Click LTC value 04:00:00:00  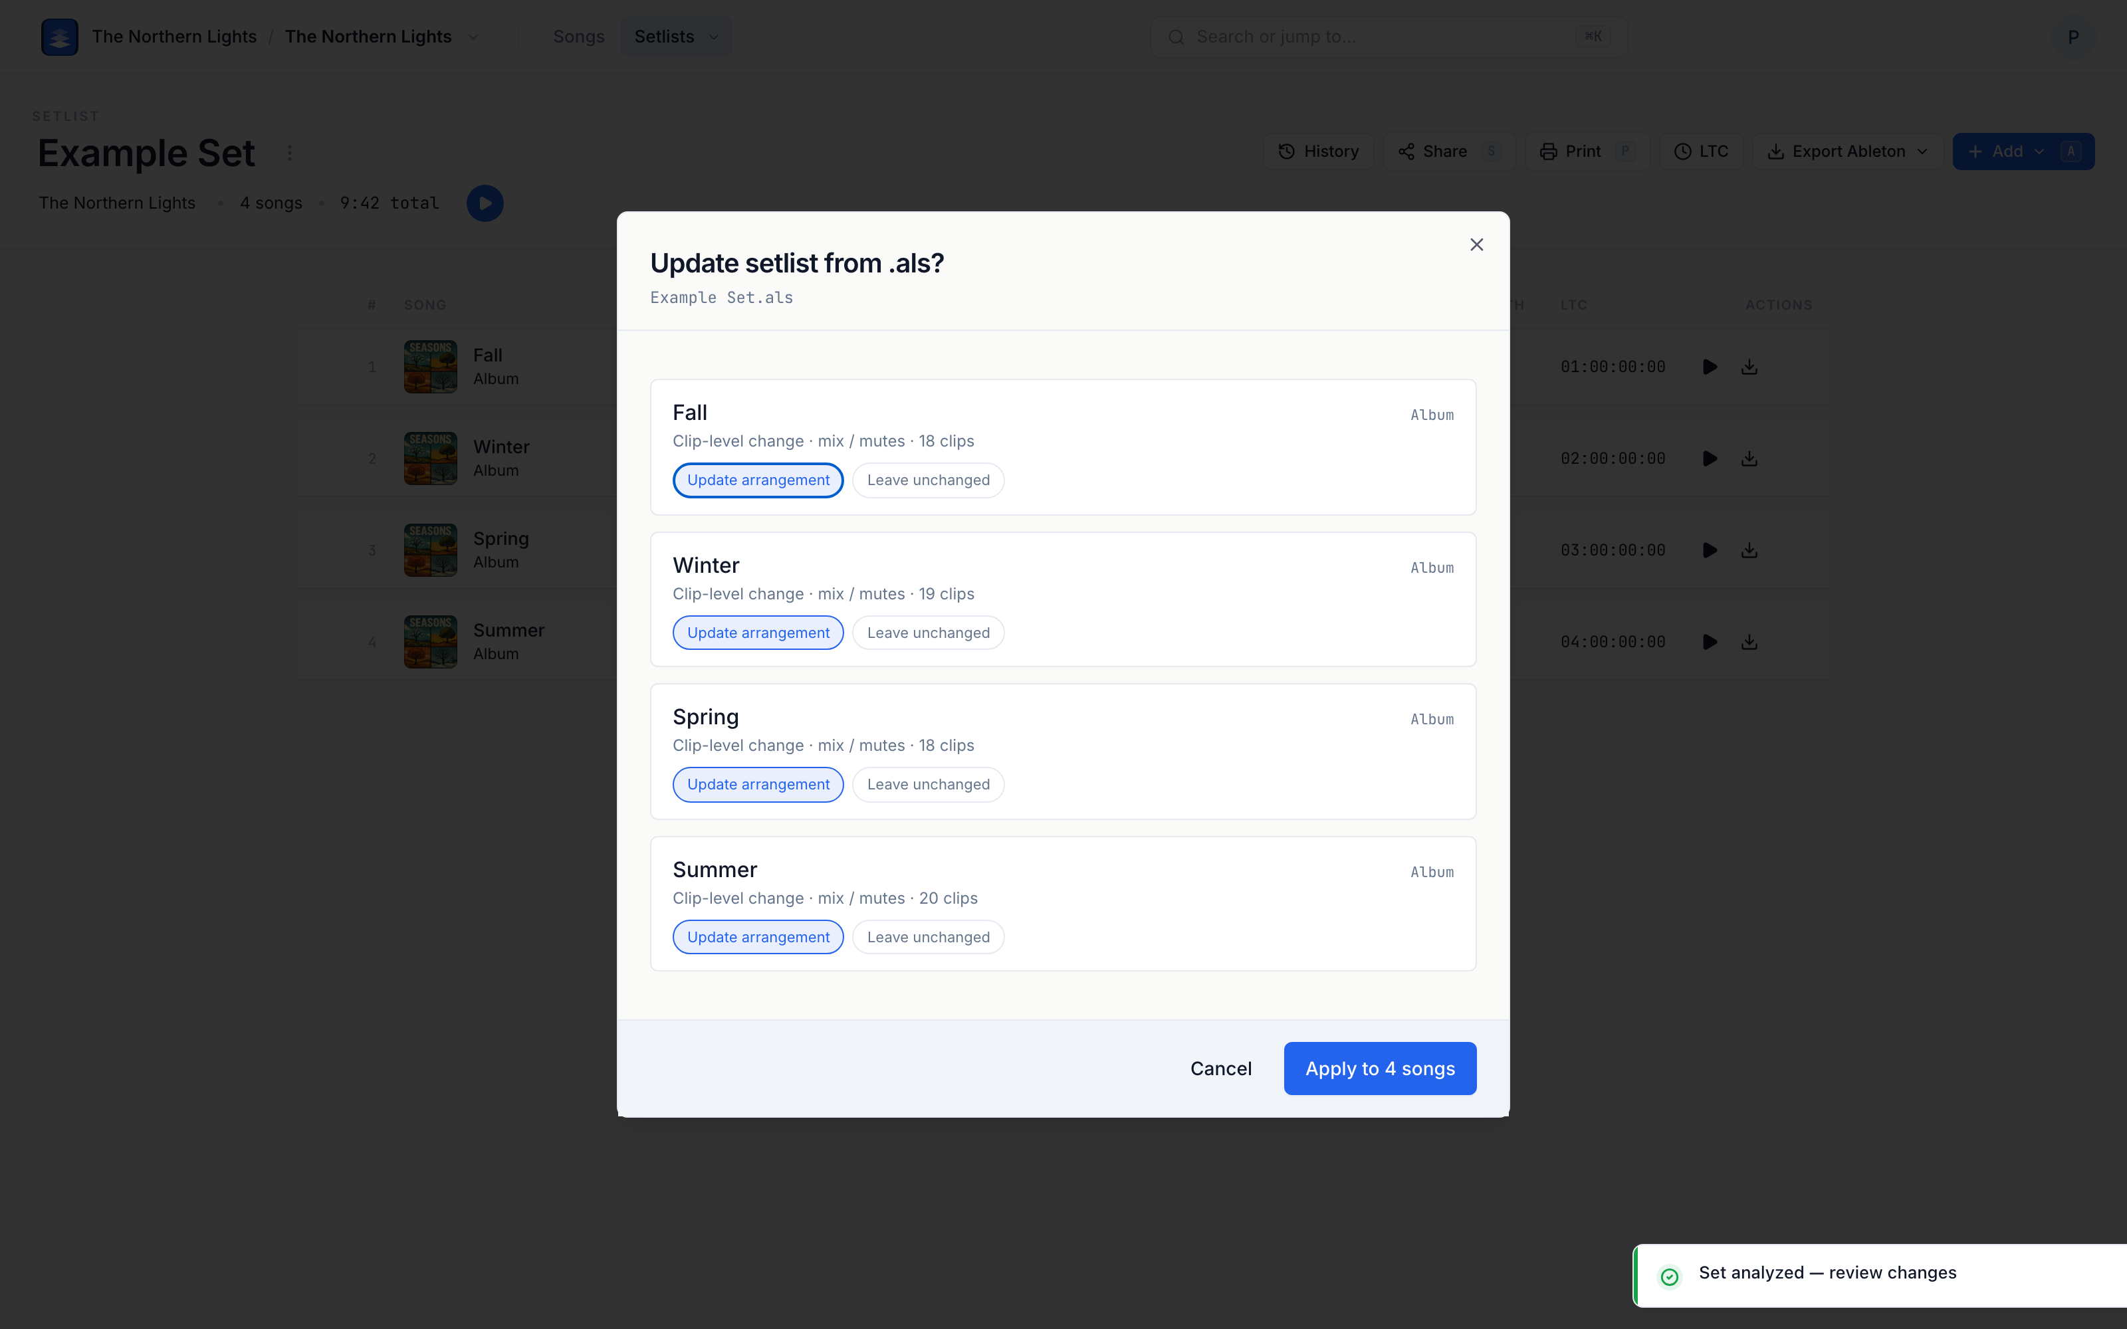click(x=1613, y=642)
